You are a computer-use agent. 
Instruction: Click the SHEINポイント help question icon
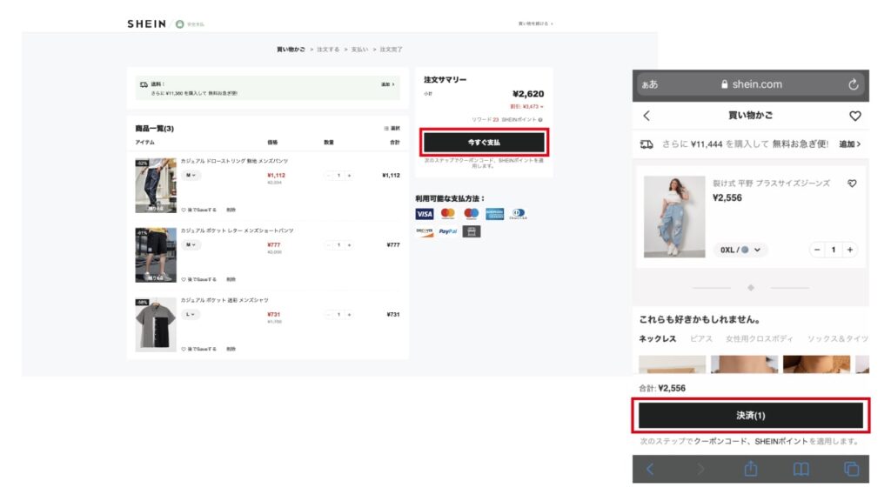[540, 120]
